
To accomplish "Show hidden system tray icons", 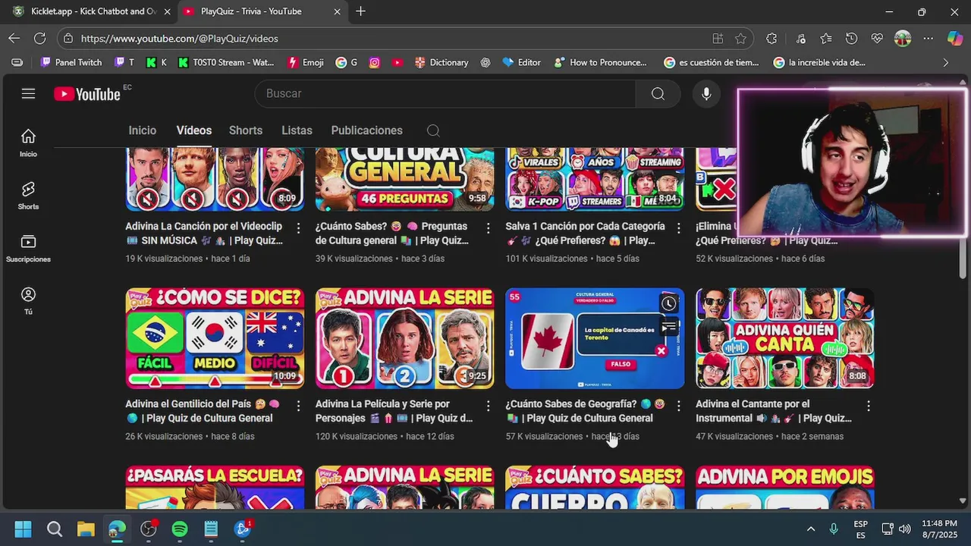I will [811, 529].
